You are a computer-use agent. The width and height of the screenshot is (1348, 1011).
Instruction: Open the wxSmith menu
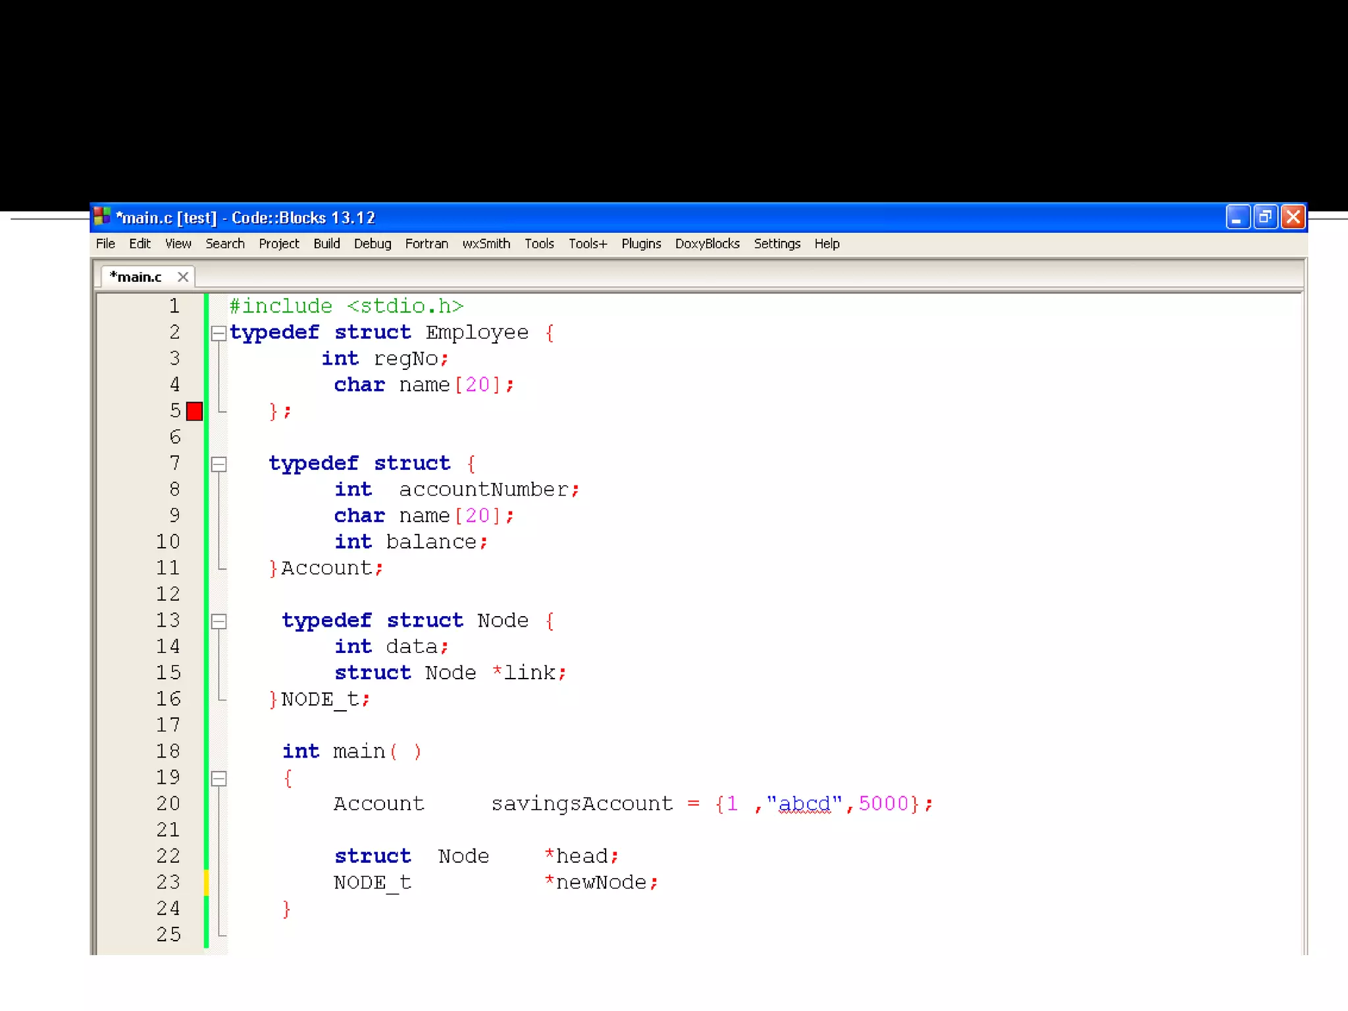[486, 244]
